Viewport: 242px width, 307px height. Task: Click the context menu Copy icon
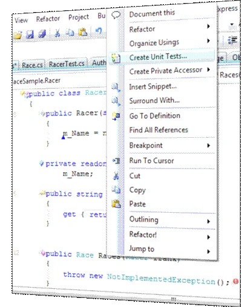coord(116,190)
